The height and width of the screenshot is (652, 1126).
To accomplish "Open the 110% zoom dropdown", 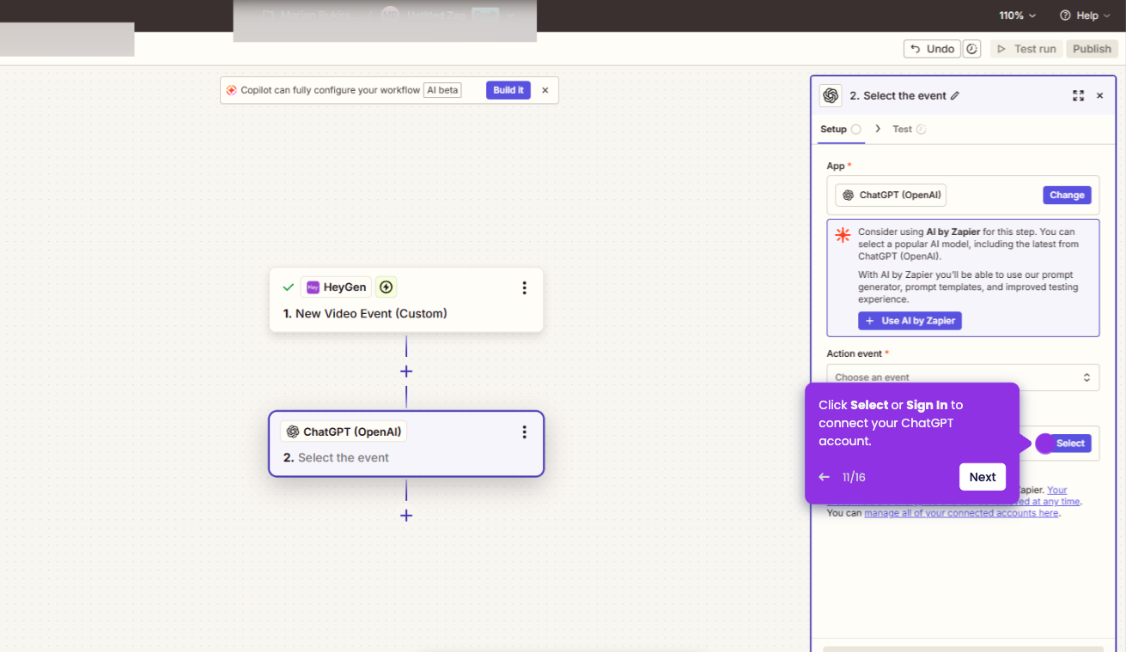I will click(x=1017, y=15).
